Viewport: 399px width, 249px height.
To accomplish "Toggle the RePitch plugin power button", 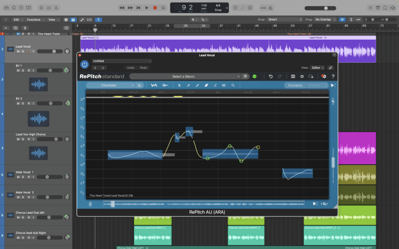I will (84, 64).
